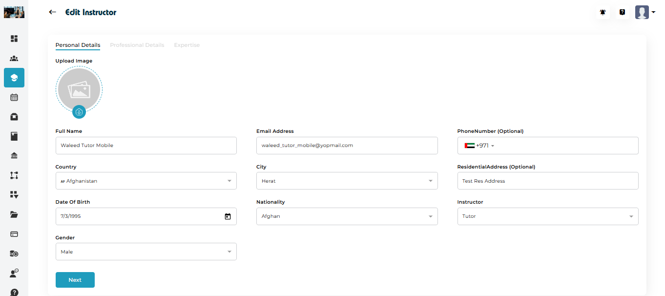Switch to the Expertise tab
The image size is (665, 296).
pos(187,45)
